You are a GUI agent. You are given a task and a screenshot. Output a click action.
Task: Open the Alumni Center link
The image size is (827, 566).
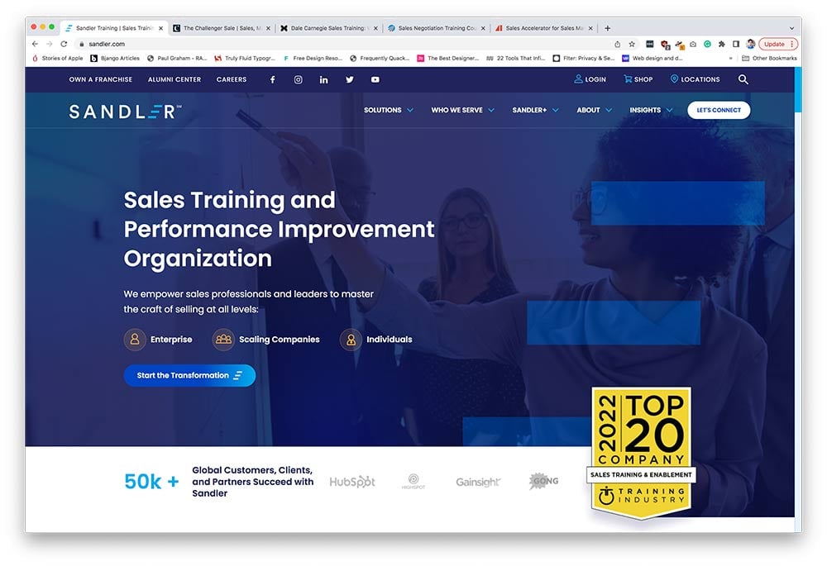click(174, 79)
